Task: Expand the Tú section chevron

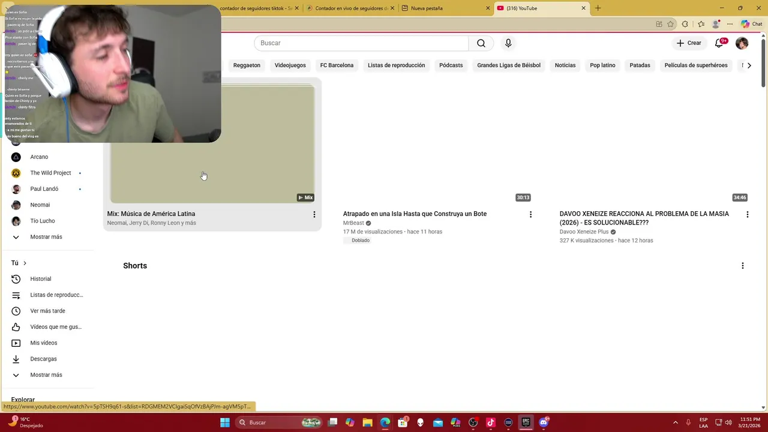Action: tap(25, 263)
